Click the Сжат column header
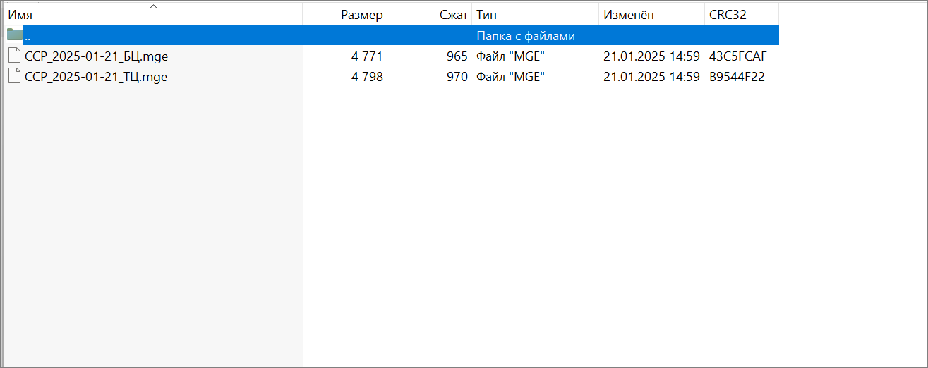This screenshot has height=368, width=928. point(453,15)
